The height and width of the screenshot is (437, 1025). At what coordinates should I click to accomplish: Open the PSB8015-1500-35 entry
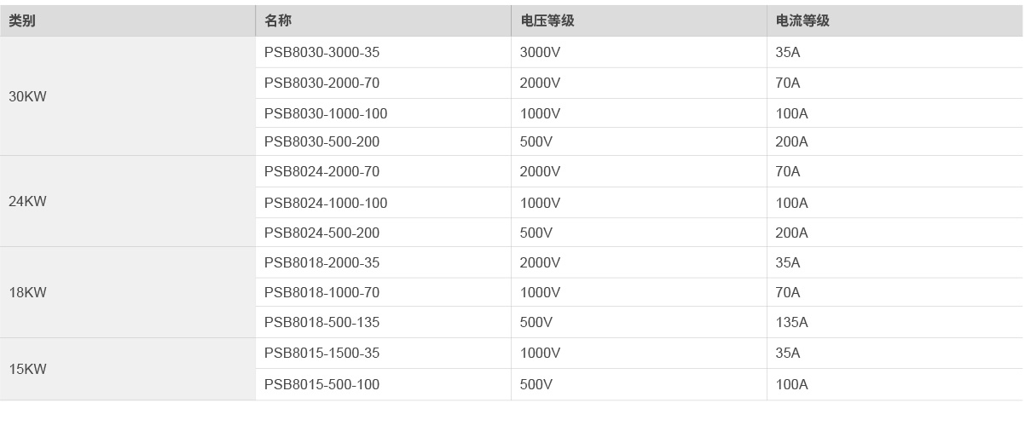[x=321, y=354]
